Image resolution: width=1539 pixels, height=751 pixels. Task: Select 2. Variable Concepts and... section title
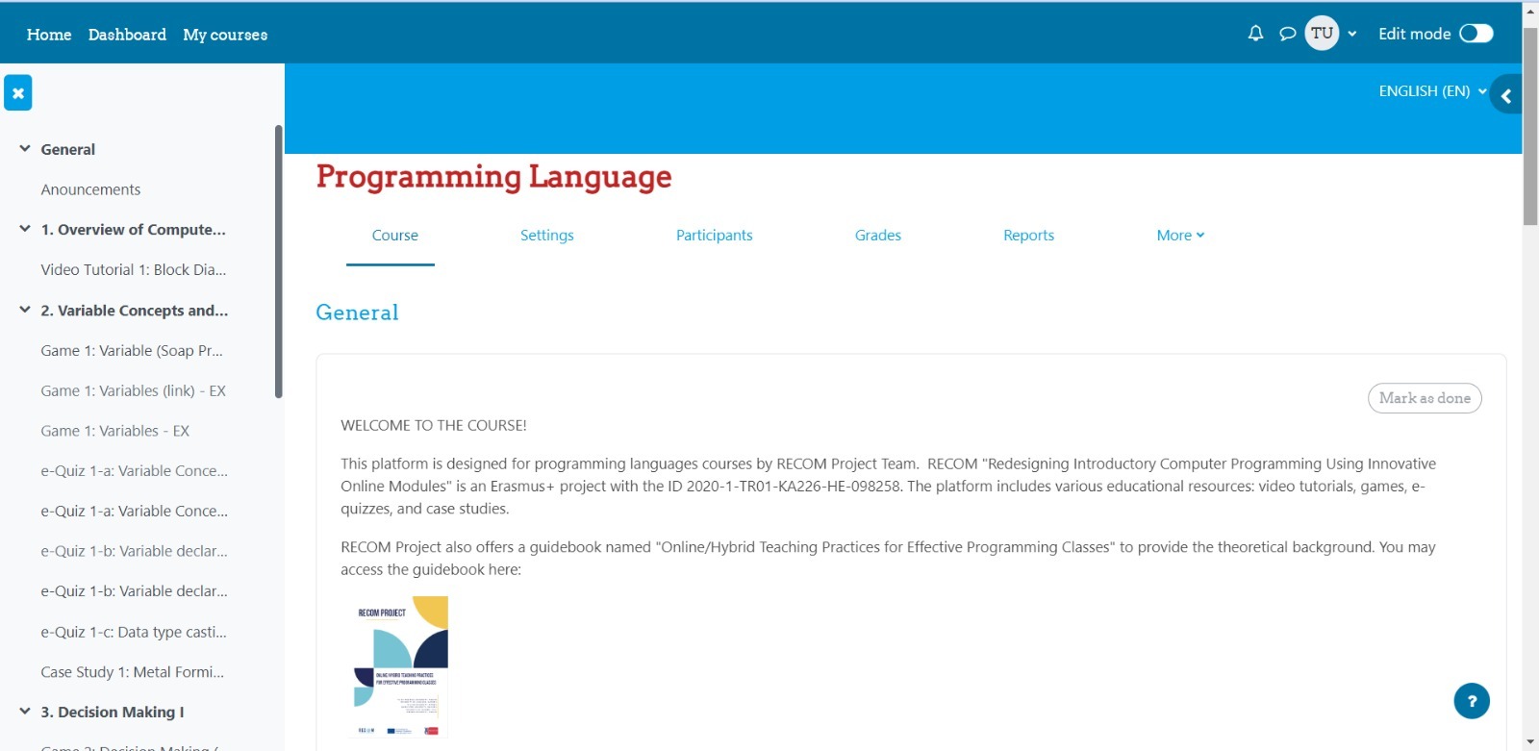(x=135, y=311)
